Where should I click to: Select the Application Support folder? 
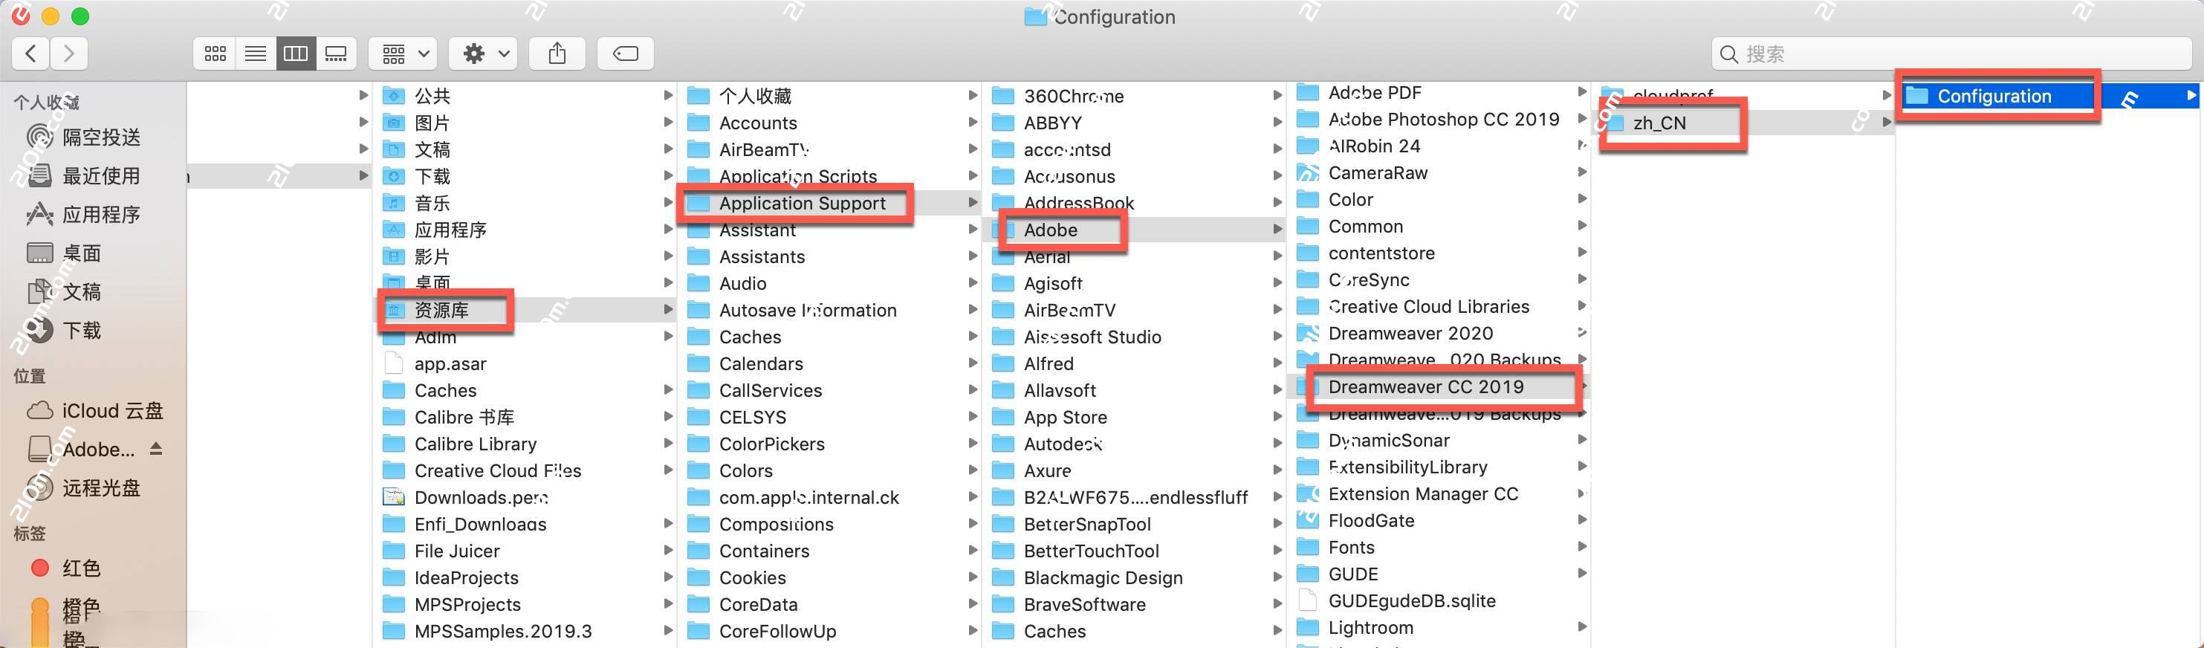point(830,203)
